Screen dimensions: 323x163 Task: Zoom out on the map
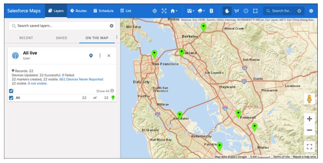[x=309, y=130]
